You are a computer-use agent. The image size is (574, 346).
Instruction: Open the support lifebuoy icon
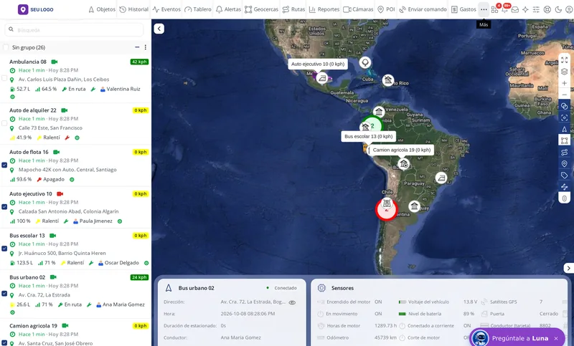coord(547,9)
